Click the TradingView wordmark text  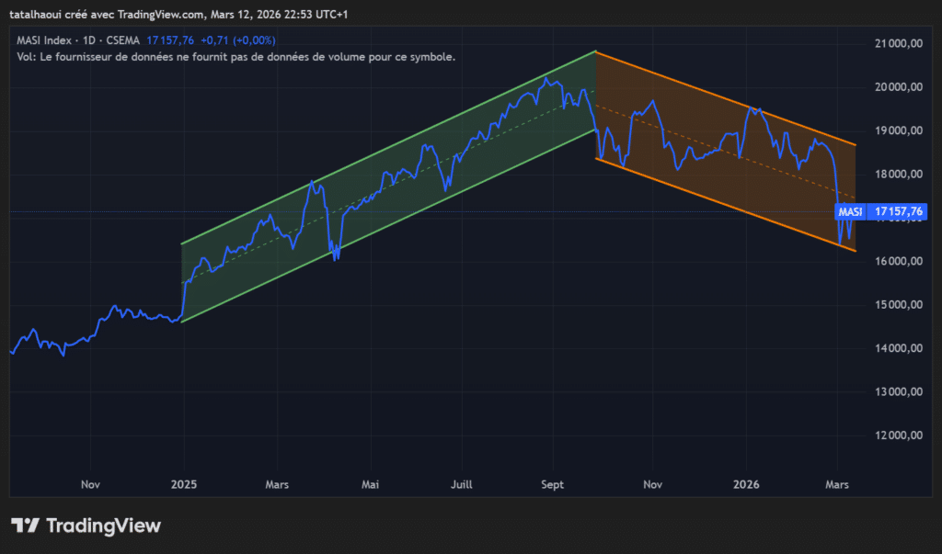pos(103,526)
